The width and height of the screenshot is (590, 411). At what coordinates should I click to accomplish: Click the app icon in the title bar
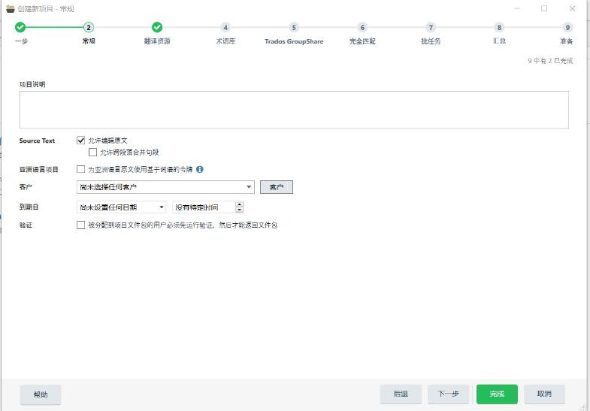coord(11,8)
